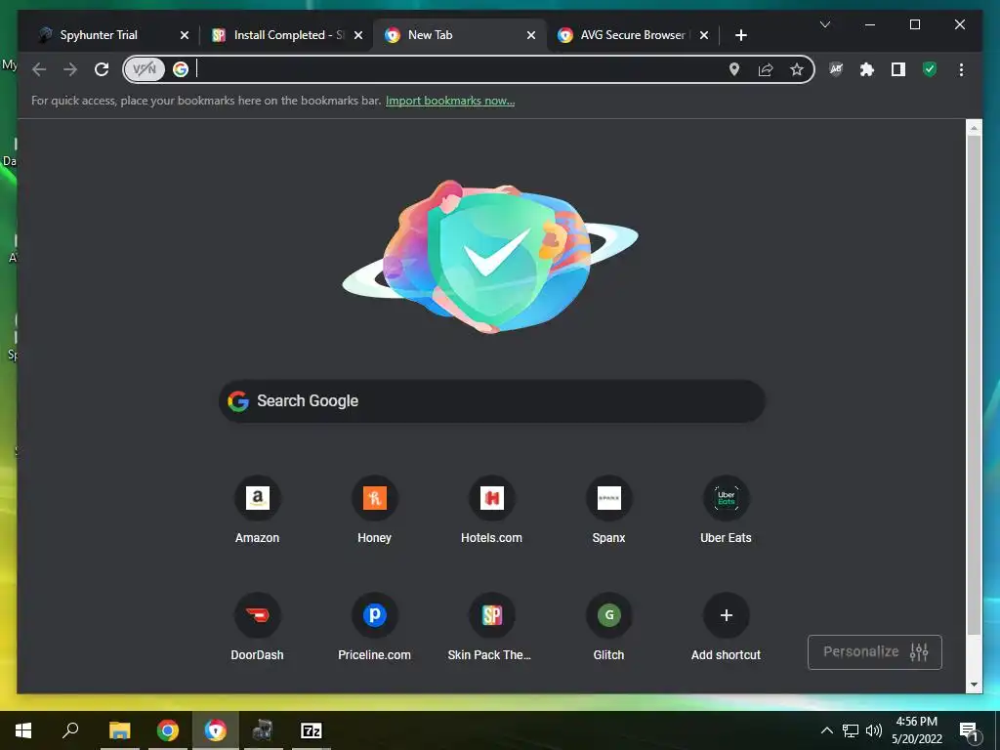Open File Explorer from the taskbar
1000x750 pixels.
(x=119, y=730)
